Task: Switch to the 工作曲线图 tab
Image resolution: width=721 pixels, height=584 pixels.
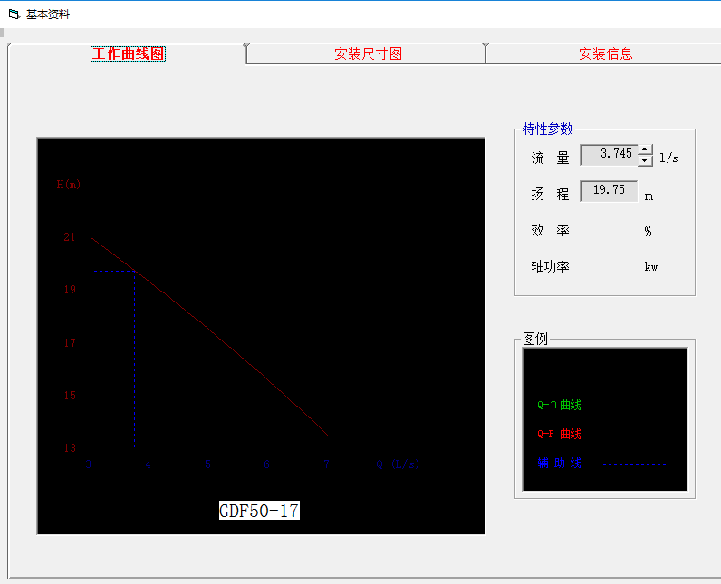Action: point(128,53)
